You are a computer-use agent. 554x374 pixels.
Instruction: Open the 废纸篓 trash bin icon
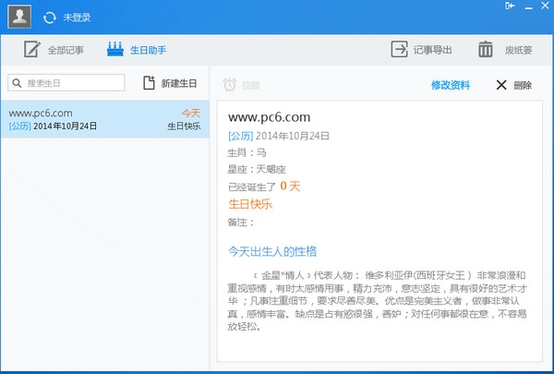point(486,50)
